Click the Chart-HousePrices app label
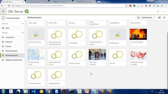Screen dimensions: 168x94 pos(94,23)
